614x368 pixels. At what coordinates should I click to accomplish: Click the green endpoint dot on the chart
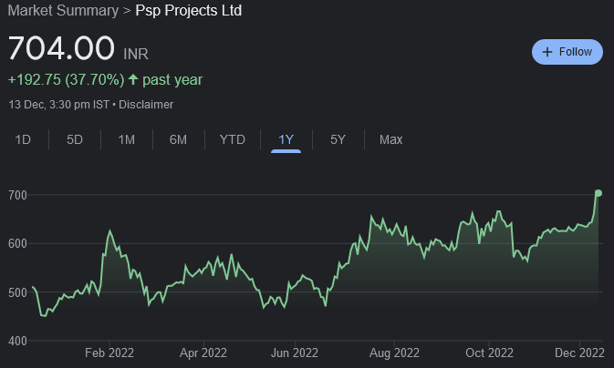click(x=598, y=193)
